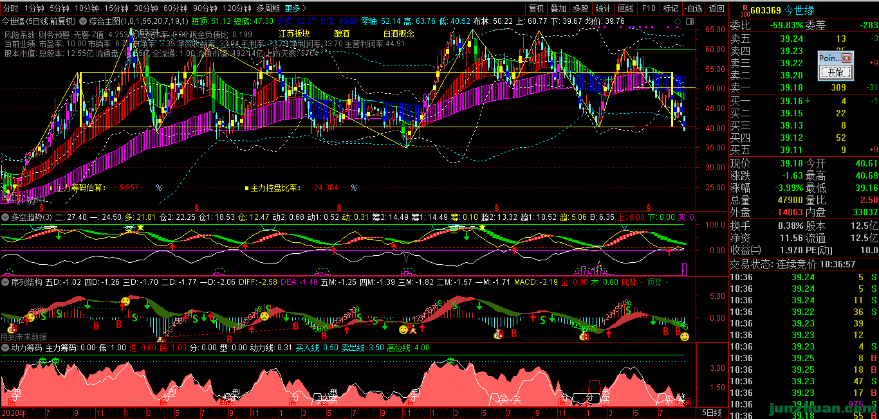Toggle 叠加 overlay mode
879x419 pixels.
point(558,8)
